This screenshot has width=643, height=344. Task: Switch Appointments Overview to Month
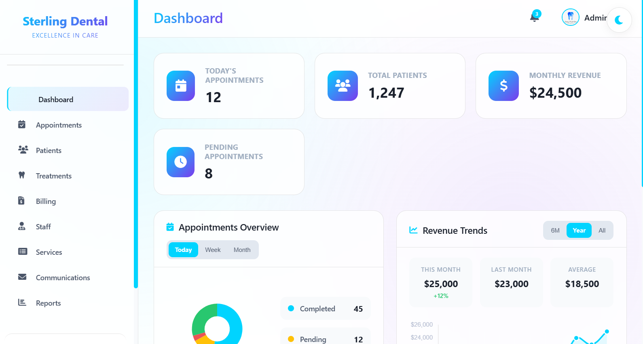point(242,250)
